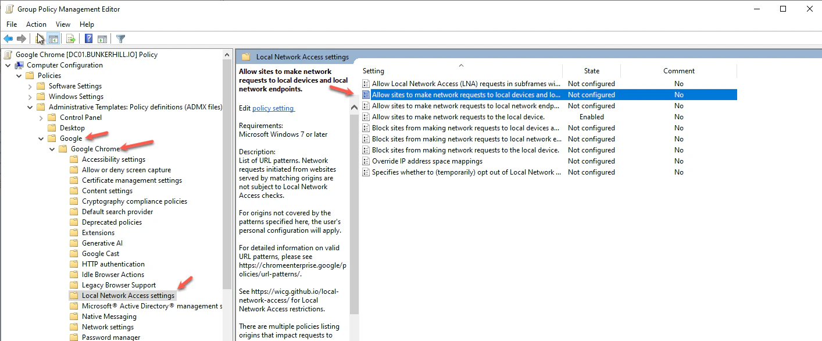Click policy icon of 'Block sites...to the local device.'
This screenshot has width=822, height=341.
[x=366, y=150]
